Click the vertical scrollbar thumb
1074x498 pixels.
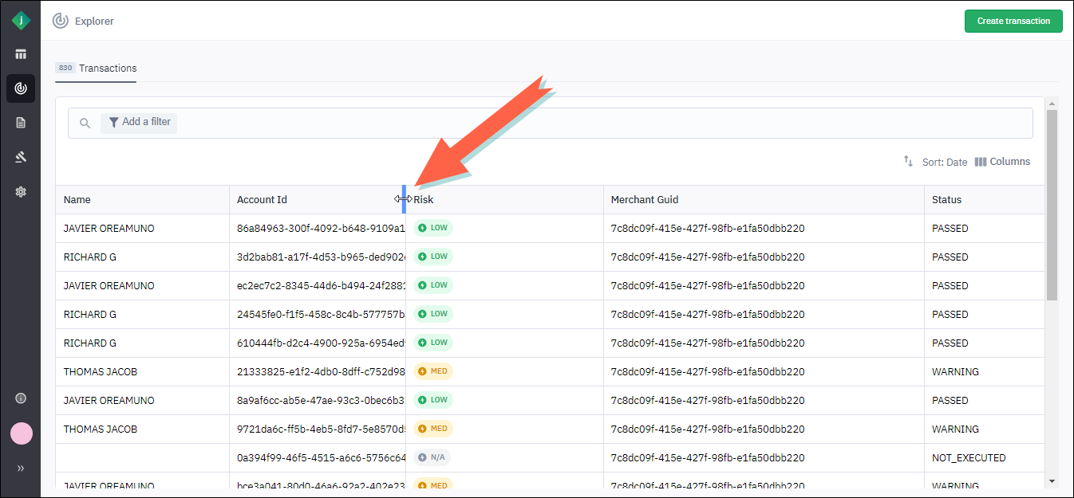coord(1051,206)
